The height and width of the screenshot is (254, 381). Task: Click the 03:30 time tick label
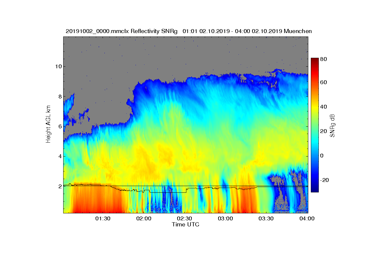click(x=266, y=219)
